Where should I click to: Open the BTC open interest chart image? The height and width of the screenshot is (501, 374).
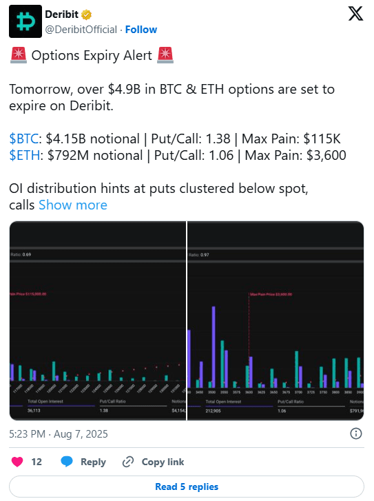tap(98, 320)
